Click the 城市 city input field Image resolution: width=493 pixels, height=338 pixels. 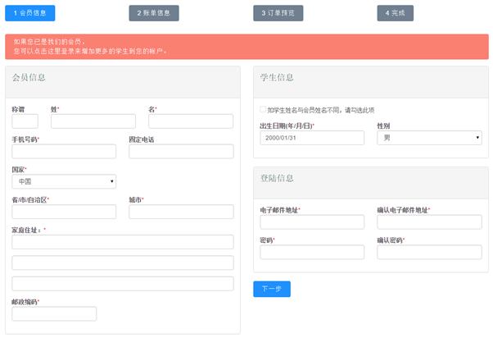coord(180,212)
